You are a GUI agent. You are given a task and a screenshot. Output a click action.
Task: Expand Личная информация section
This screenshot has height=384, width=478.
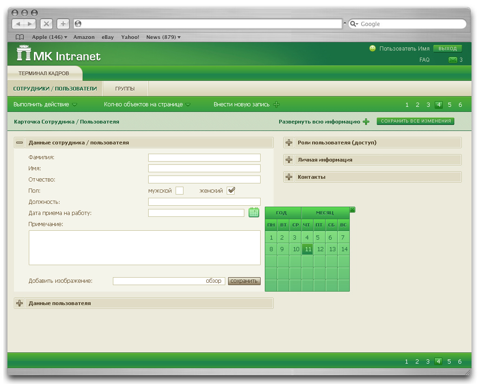tap(288, 160)
